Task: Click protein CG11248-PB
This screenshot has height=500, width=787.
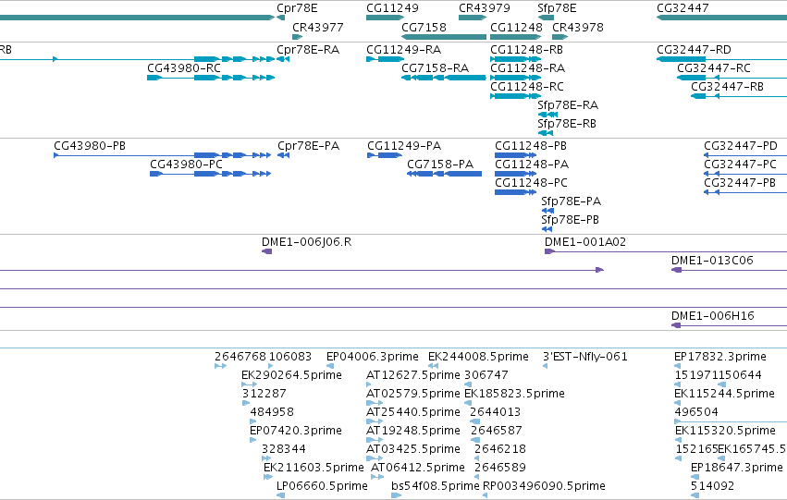Action: [531, 146]
